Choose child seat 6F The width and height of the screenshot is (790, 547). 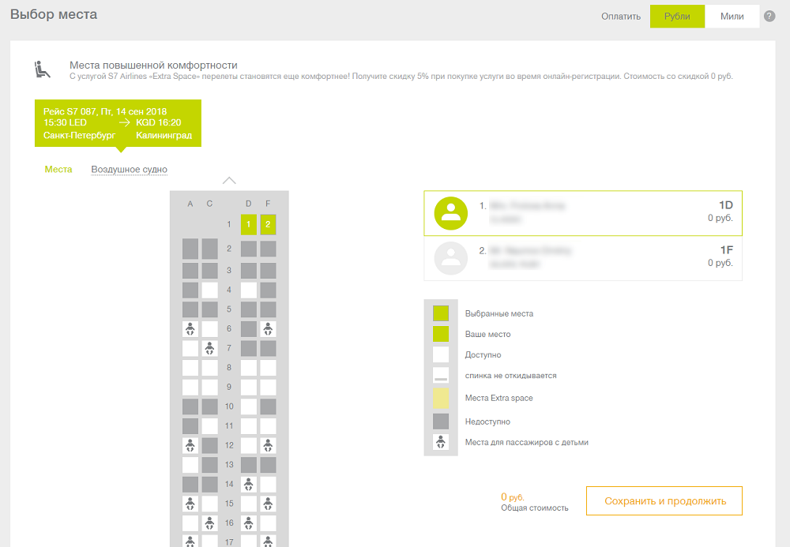tap(269, 329)
